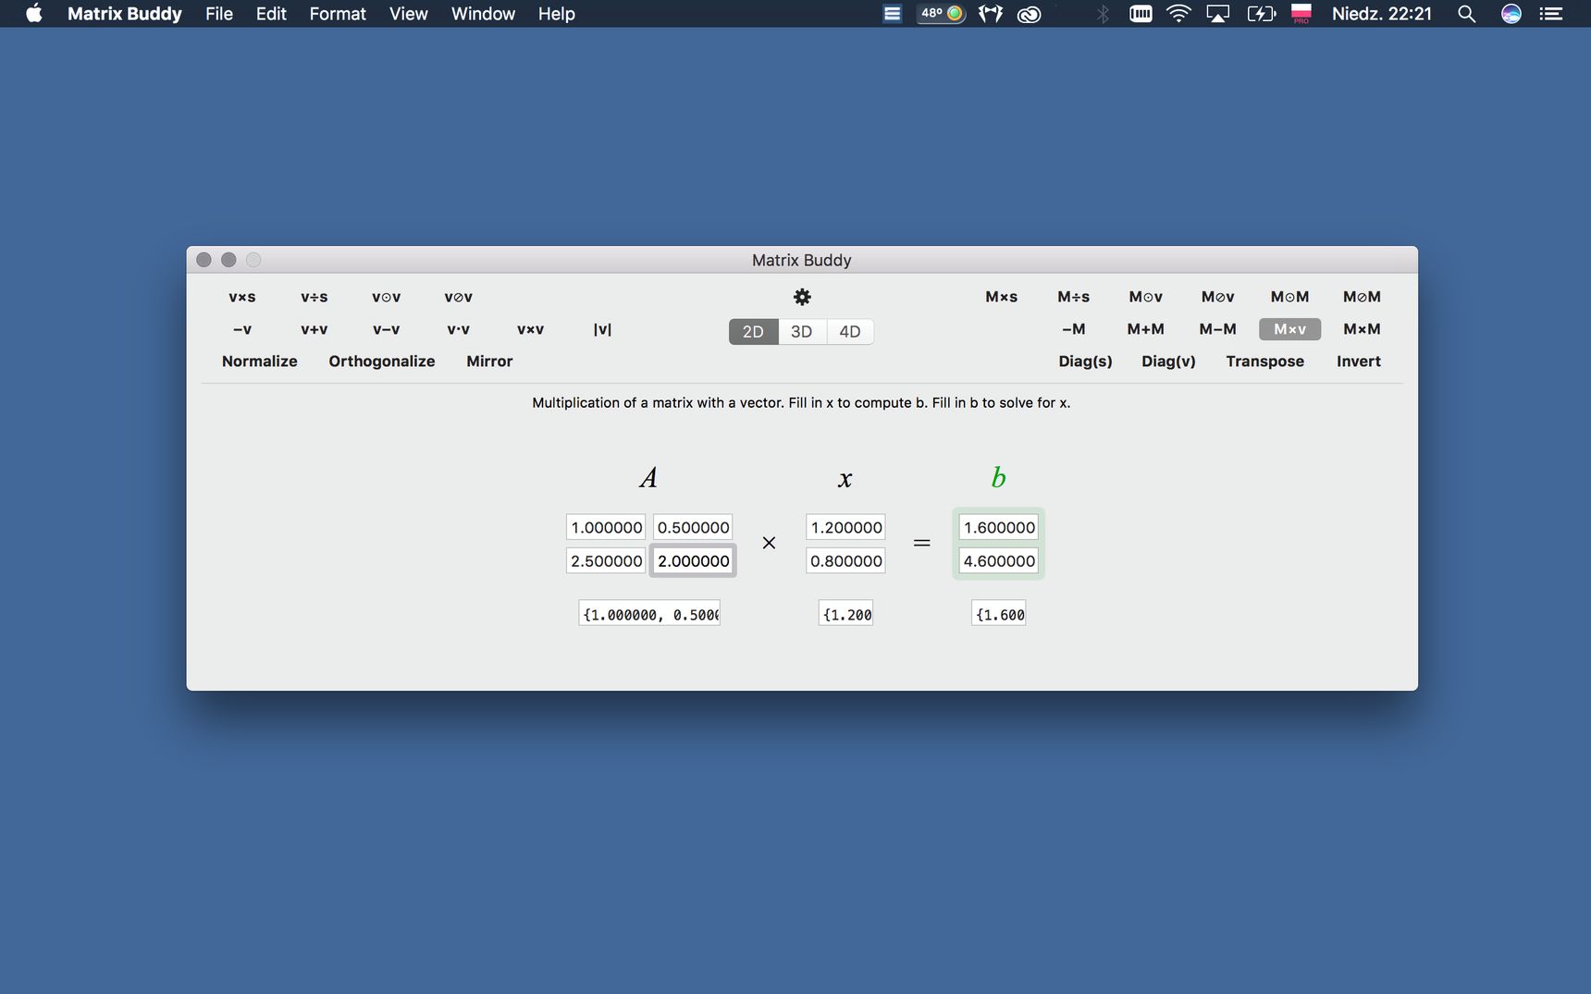
Task: Open the Polish flag input source menu
Action: 1301,13
